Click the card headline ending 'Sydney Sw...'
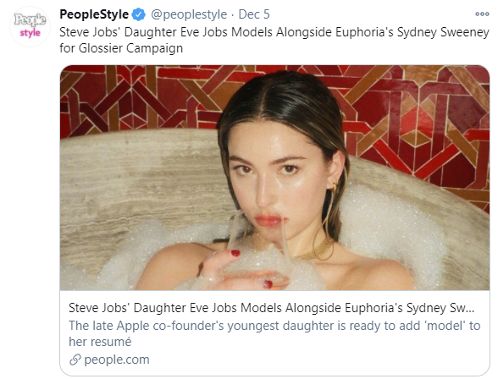Image resolution: width=498 pixels, height=379 pixels. (272, 308)
